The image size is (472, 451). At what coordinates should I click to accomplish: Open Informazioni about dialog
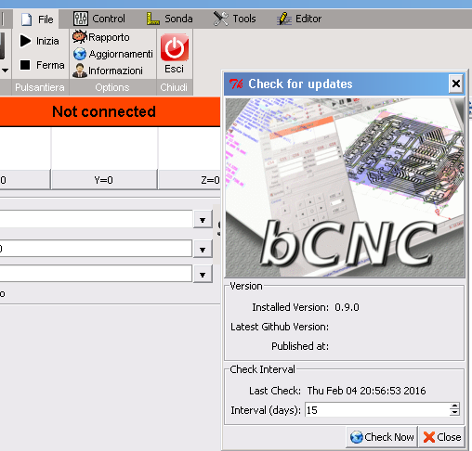108,71
